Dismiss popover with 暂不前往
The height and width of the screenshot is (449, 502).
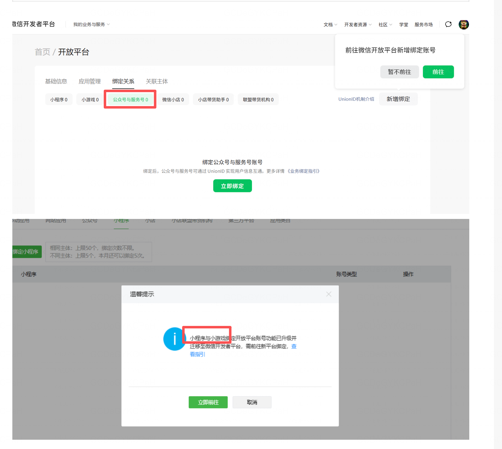point(400,72)
